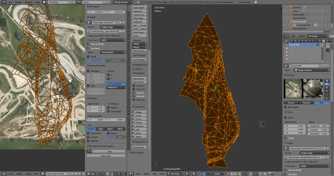Open the Mesh menu in 3D view header

pos(162,174)
